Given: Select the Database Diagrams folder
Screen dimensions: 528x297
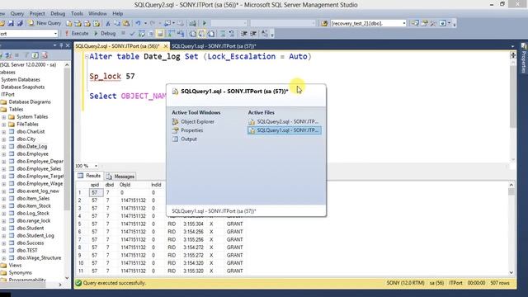Looking at the screenshot, I should coord(30,102).
